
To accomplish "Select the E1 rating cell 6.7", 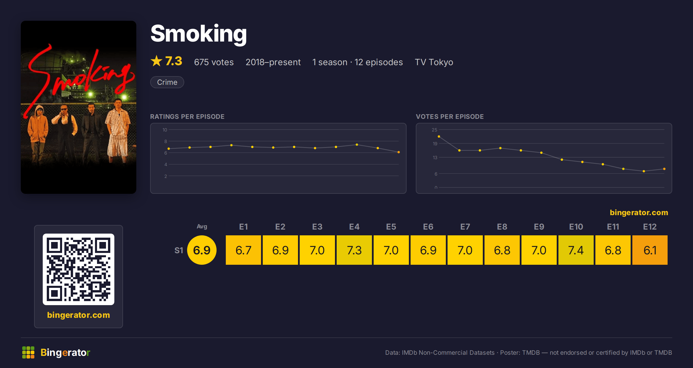I will click(243, 250).
